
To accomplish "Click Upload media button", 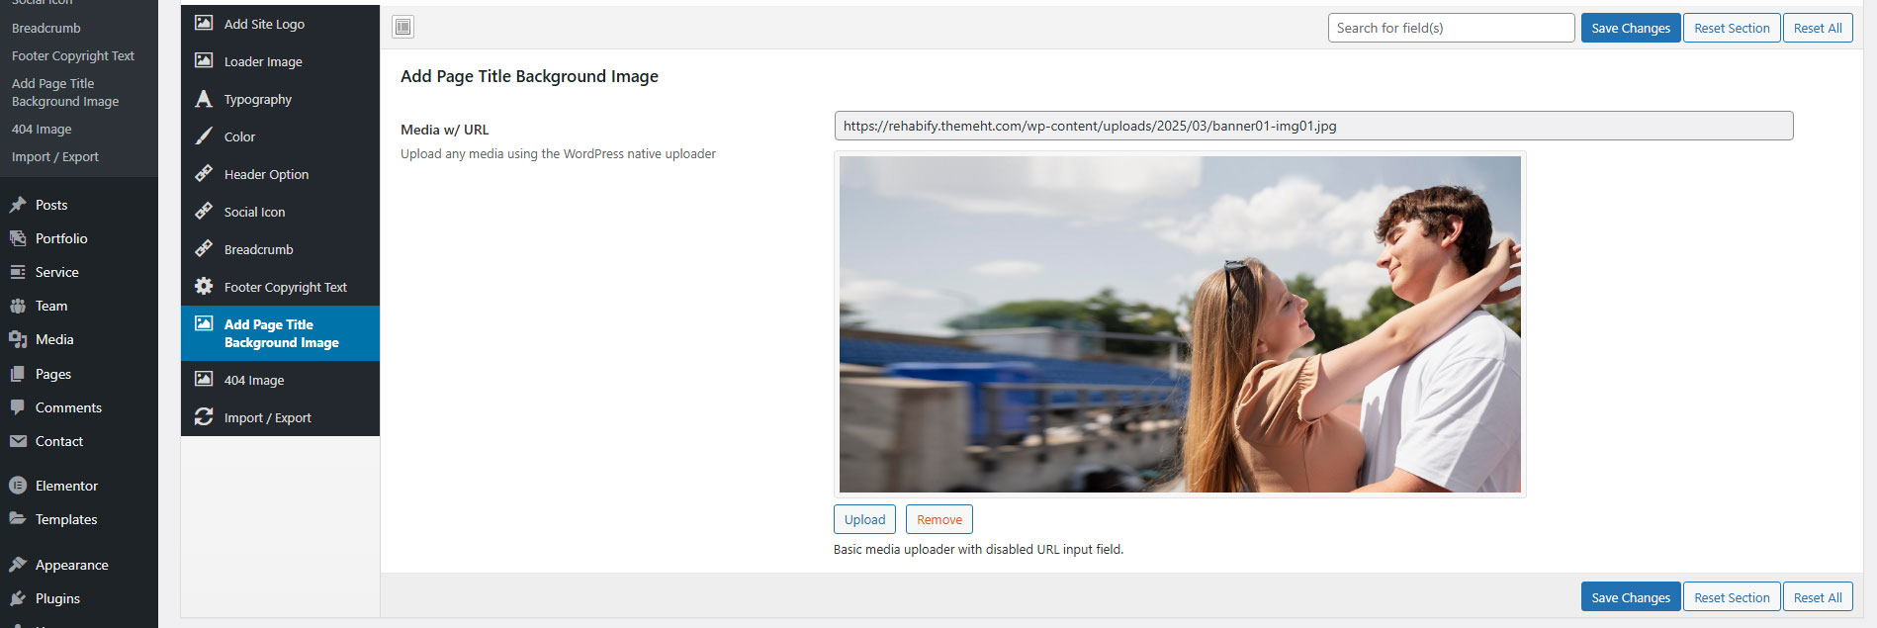I will [x=864, y=519].
